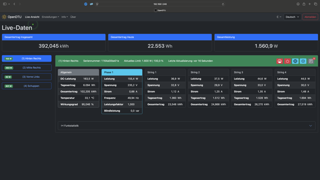
Task: Expand the Funkstatistik section
Action: coord(187,126)
